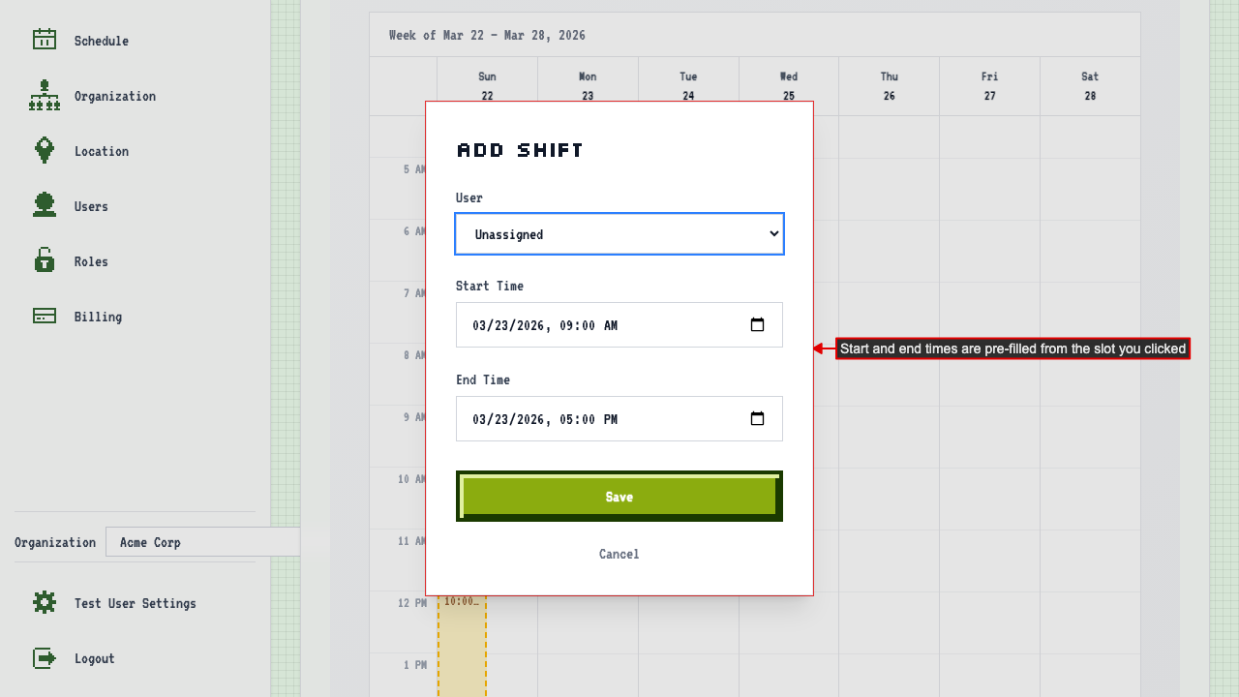Click the Schedule calendar icon
1239x697 pixels.
click(45, 40)
